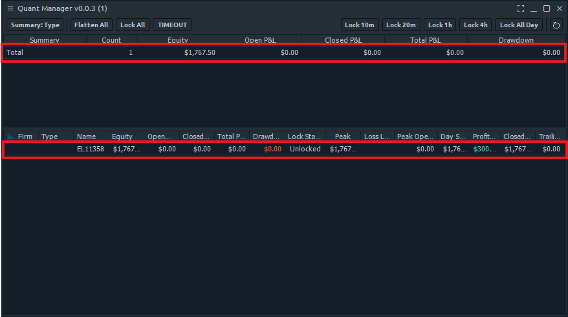Select the EL11358 account row
The width and height of the screenshot is (568, 317).
tap(90, 149)
